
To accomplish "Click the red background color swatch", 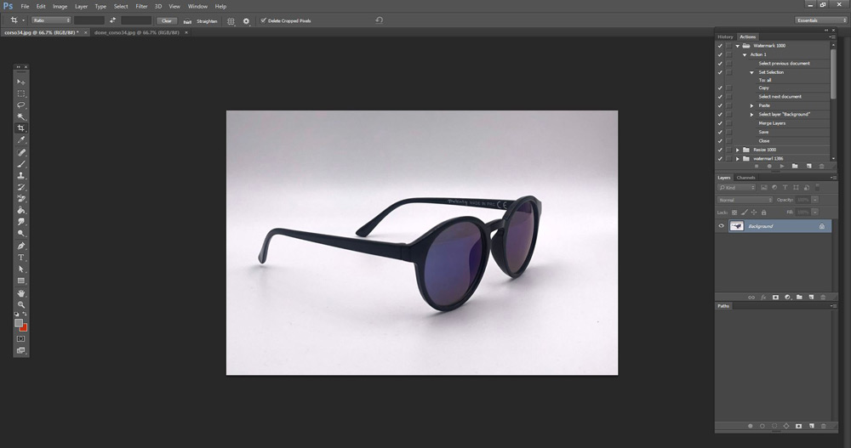I will point(24,327).
